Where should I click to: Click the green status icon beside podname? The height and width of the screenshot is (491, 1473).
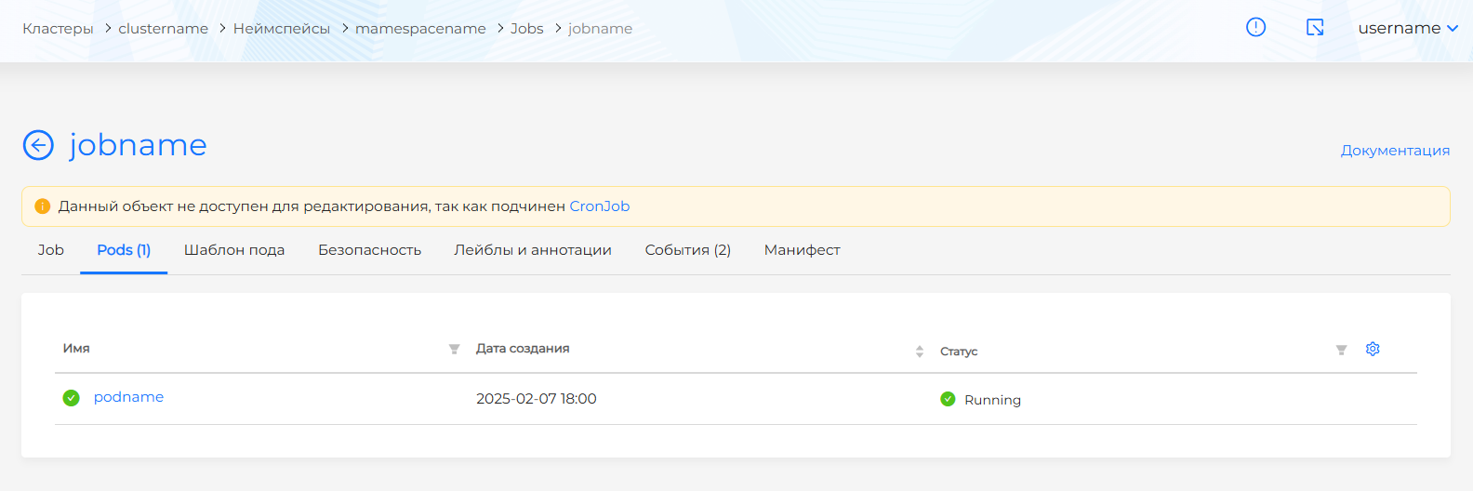(x=71, y=398)
